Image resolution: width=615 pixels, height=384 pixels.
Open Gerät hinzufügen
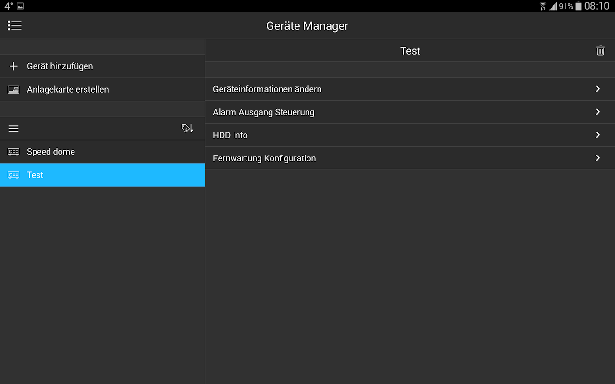point(60,66)
